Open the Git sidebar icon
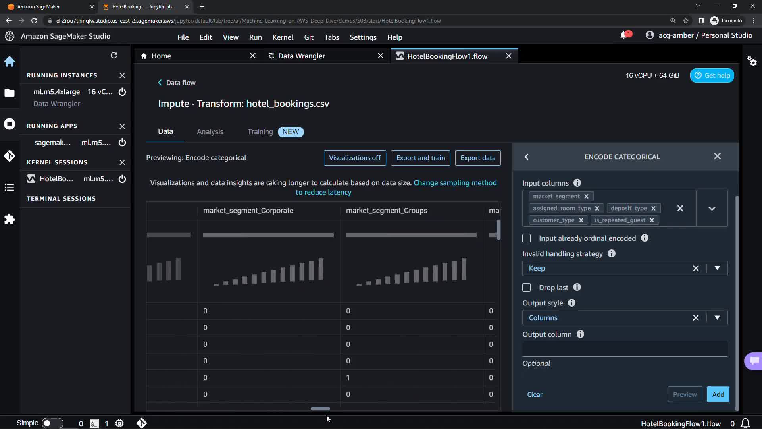Image resolution: width=762 pixels, height=429 pixels. [10, 156]
